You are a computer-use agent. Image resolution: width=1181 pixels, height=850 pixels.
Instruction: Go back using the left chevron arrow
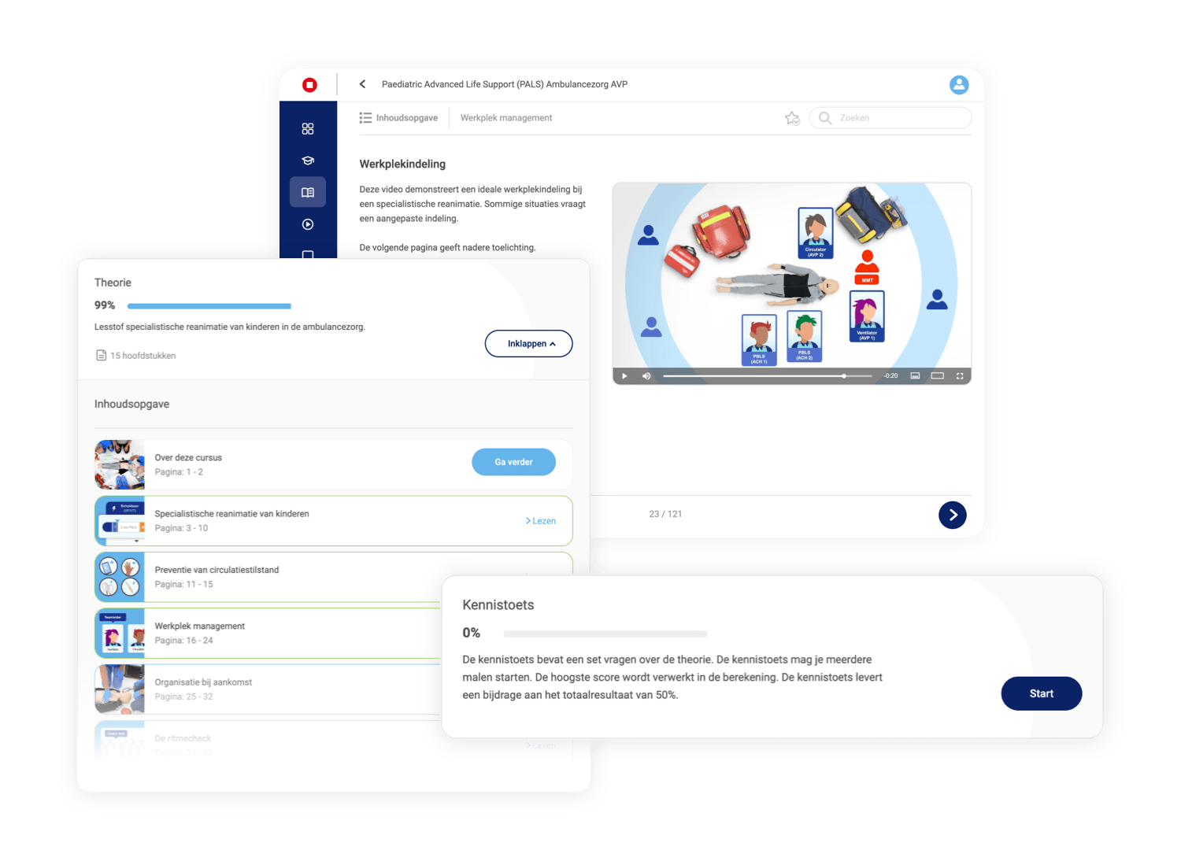(x=362, y=84)
